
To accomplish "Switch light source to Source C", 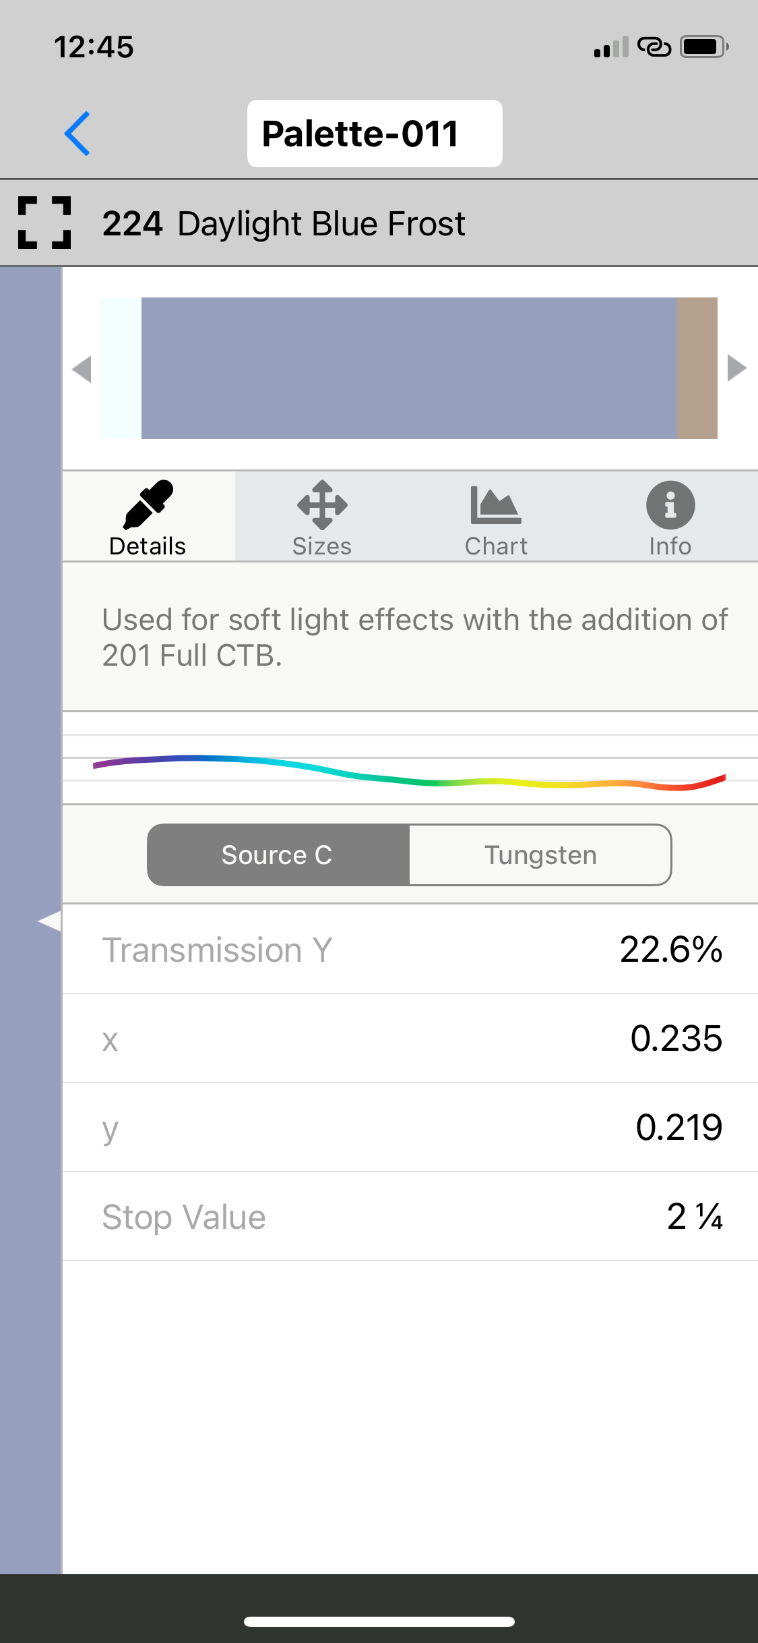I will [278, 855].
